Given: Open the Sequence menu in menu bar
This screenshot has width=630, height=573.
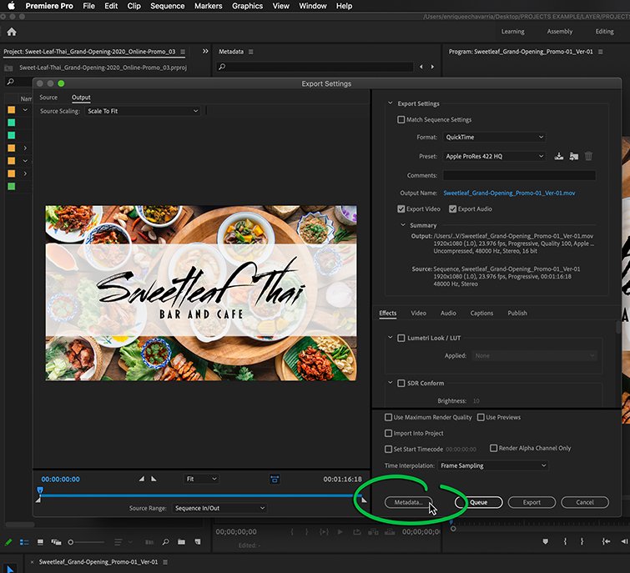Looking at the screenshot, I should pos(167,6).
